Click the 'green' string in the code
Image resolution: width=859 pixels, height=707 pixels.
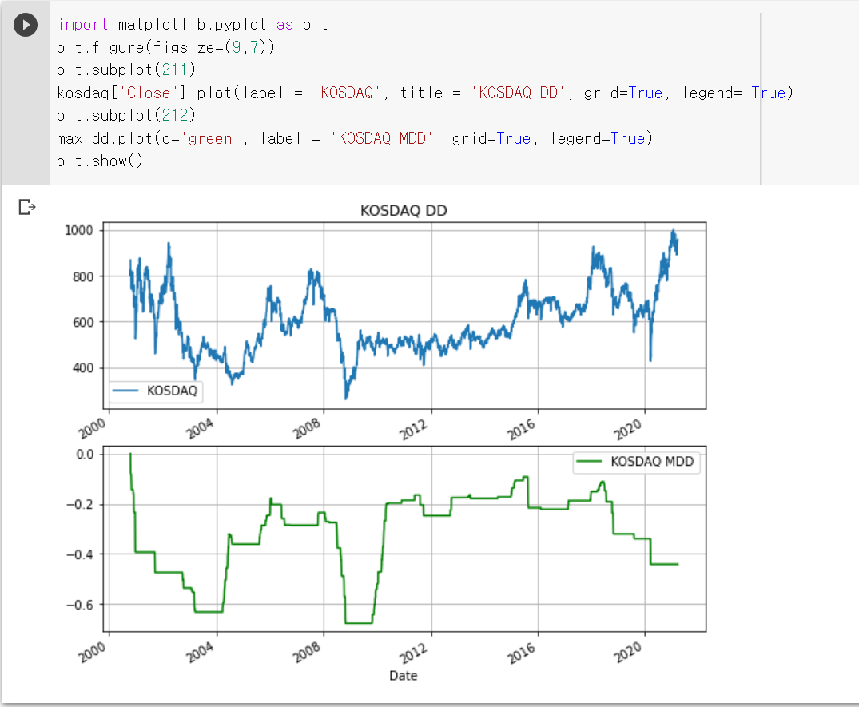tap(210, 138)
